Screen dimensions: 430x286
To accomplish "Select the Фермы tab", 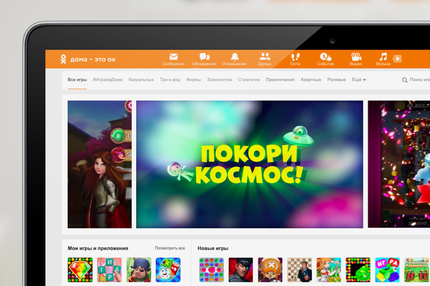I will [x=193, y=80].
